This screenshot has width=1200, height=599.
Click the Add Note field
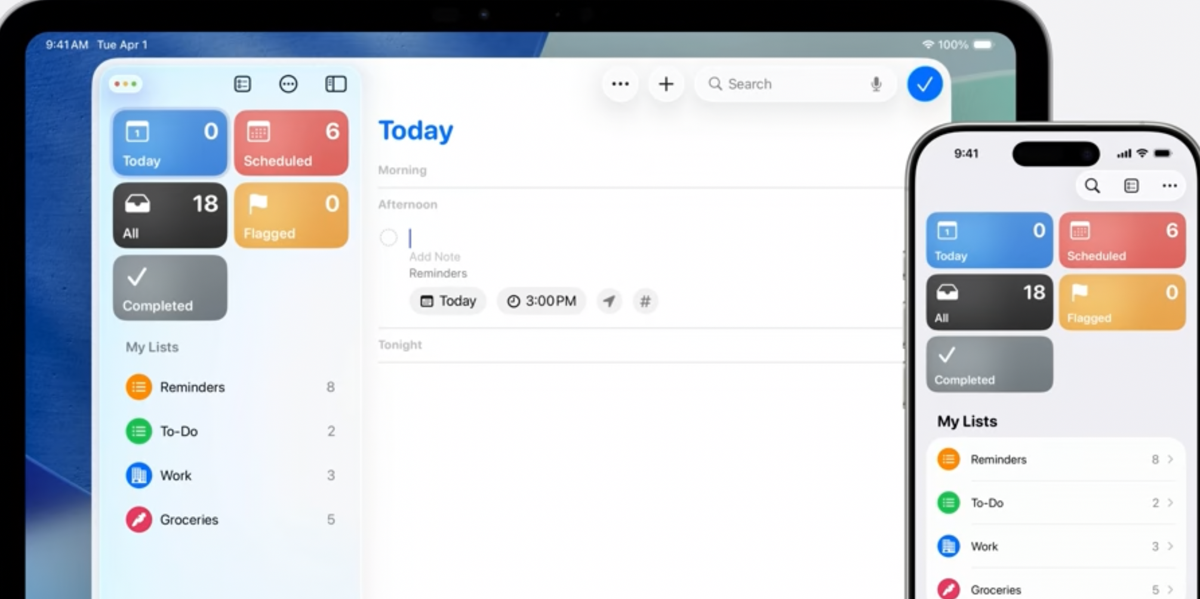click(x=435, y=257)
